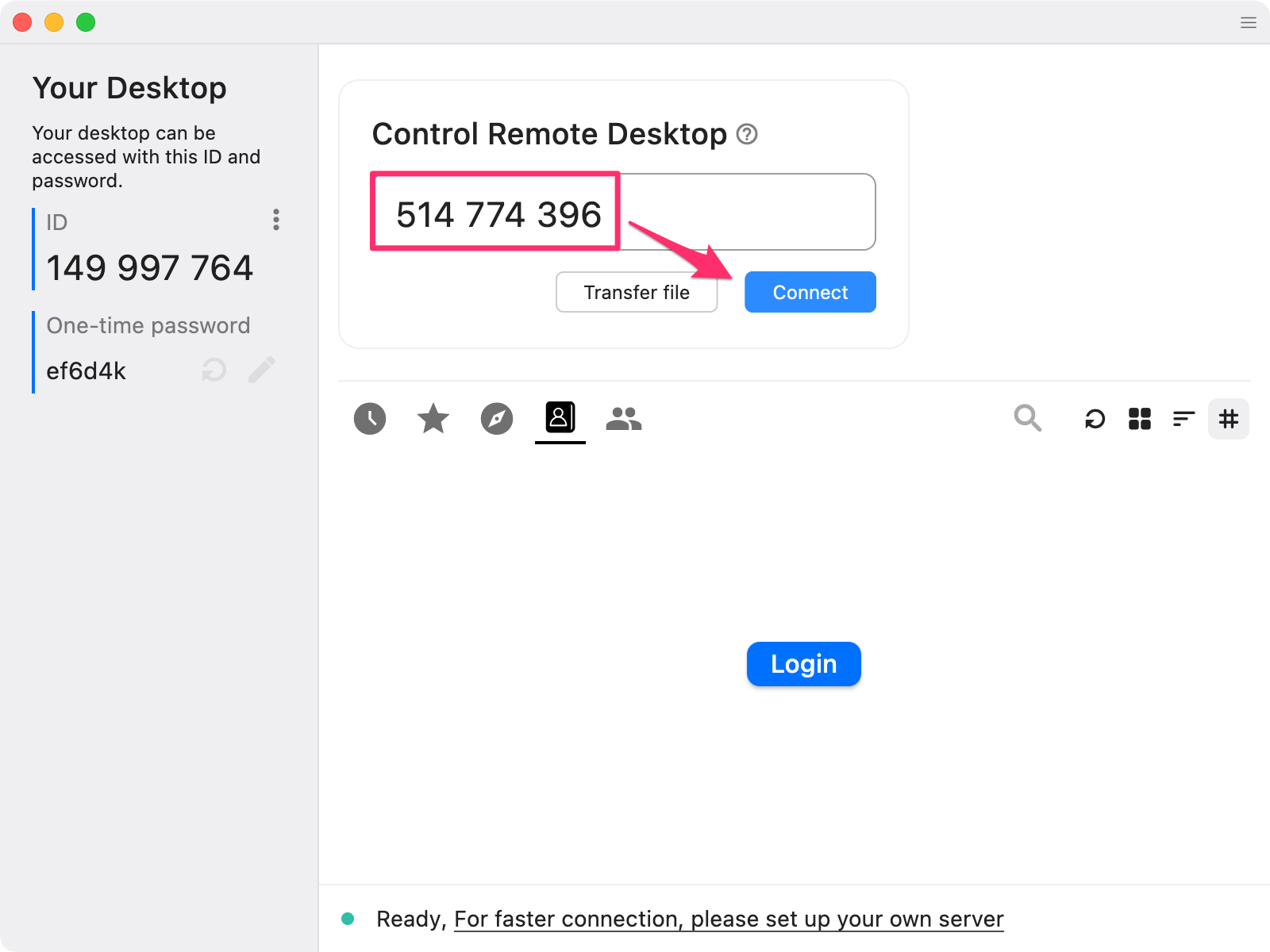Select the Address Book tab
1270x952 pixels.
pos(560,417)
